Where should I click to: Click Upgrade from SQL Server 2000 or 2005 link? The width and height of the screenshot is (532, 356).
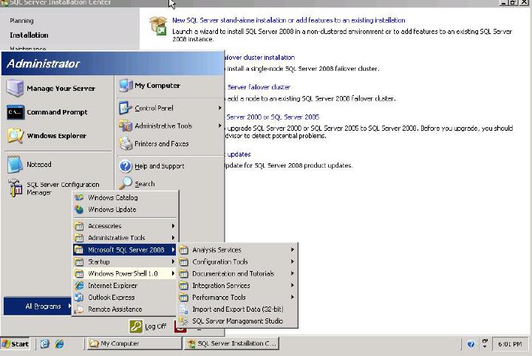(273, 117)
